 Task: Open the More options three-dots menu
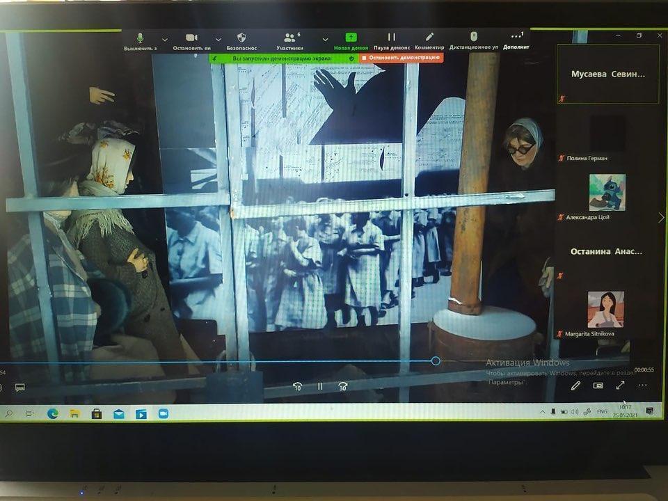pyautogui.click(x=516, y=38)
